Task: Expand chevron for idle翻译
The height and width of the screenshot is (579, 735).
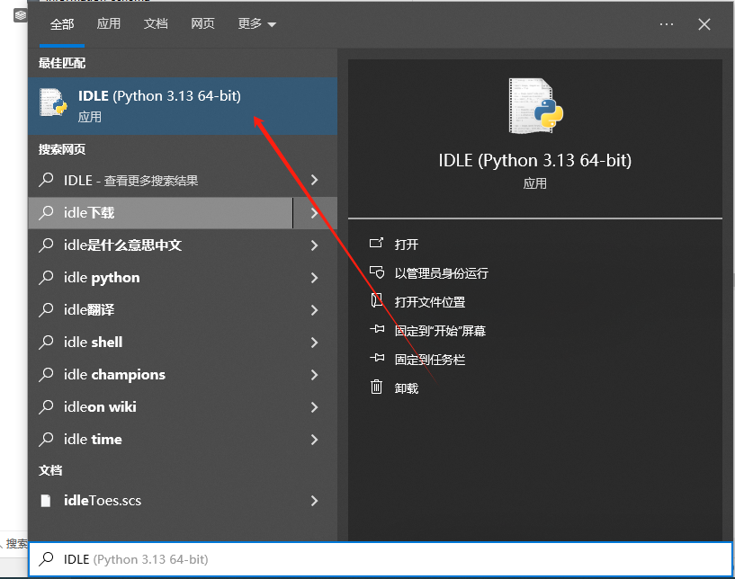Action: click(315, 309)
